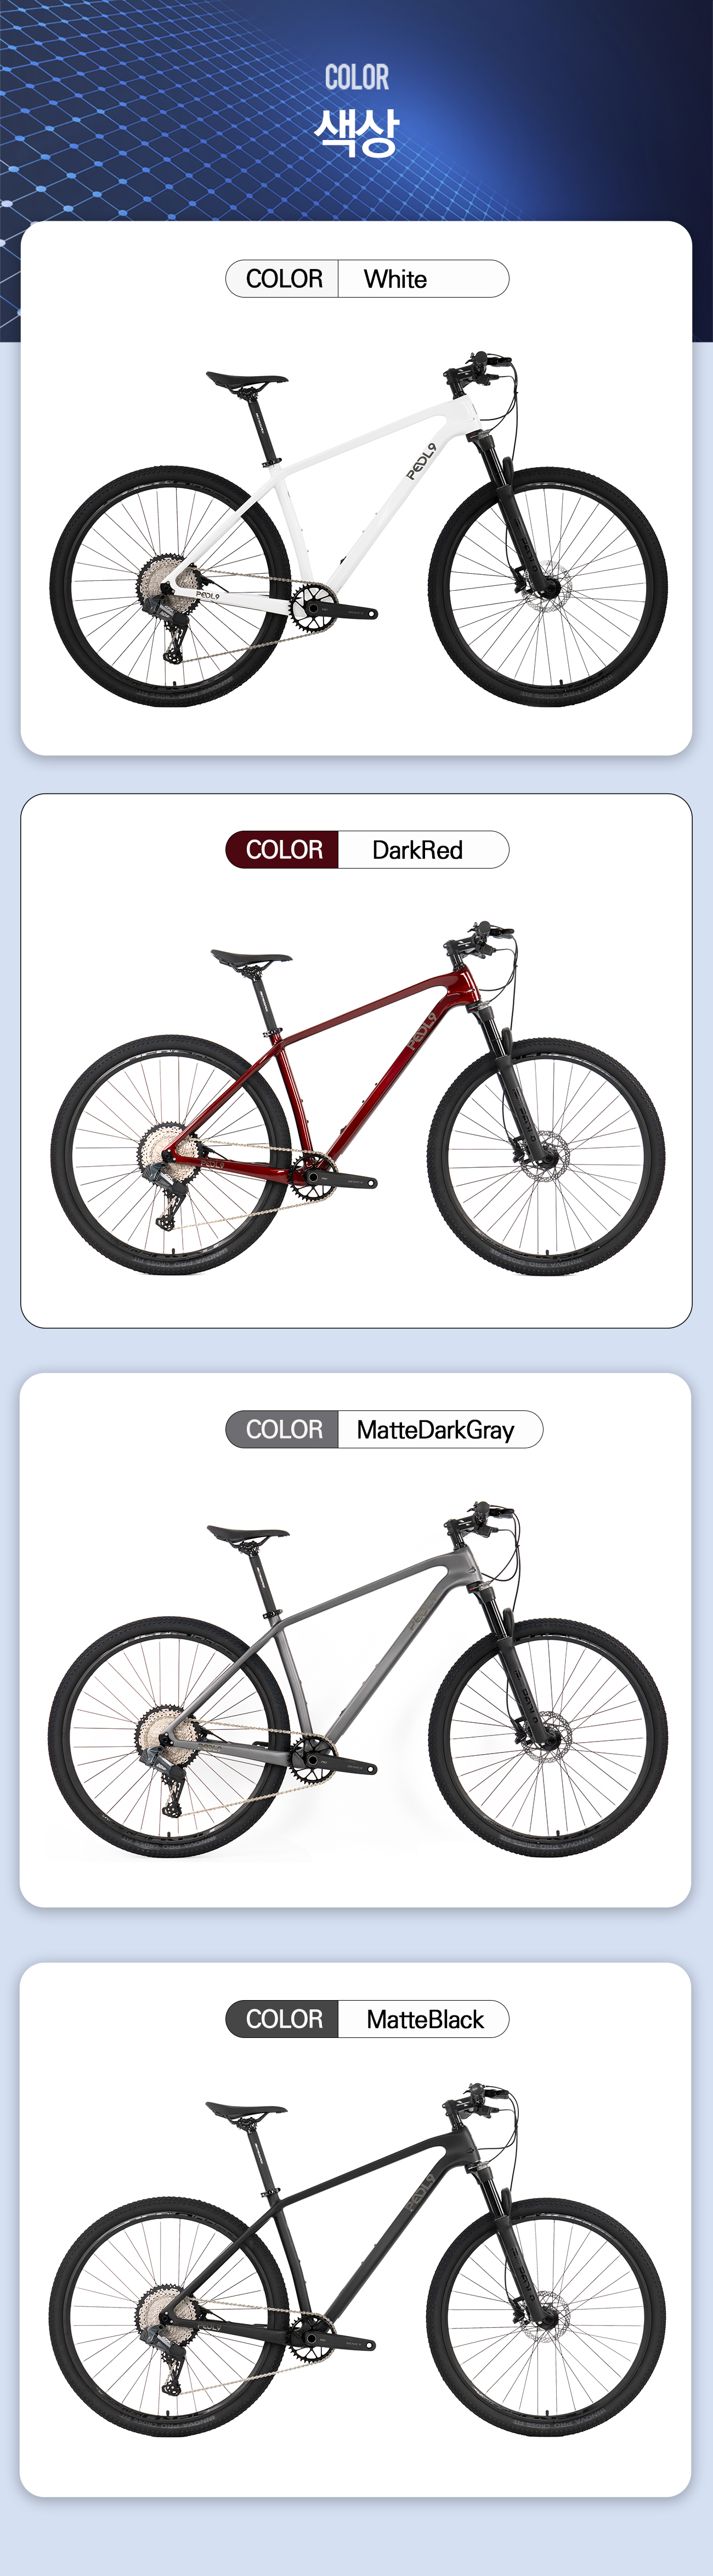The image size is (713, 2576).
Task: Select the White color label
Action: [x=395, y=279]
